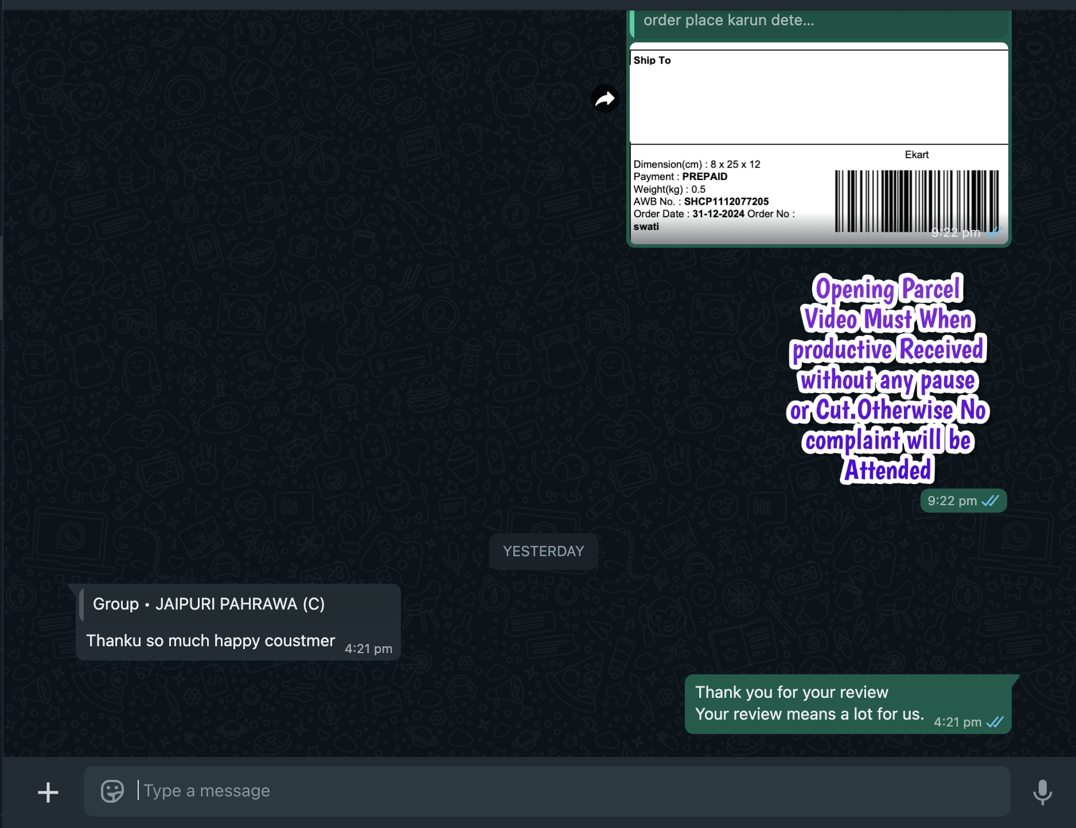Select 'Thanku so much happy coustmer' message

coord(210,641)
